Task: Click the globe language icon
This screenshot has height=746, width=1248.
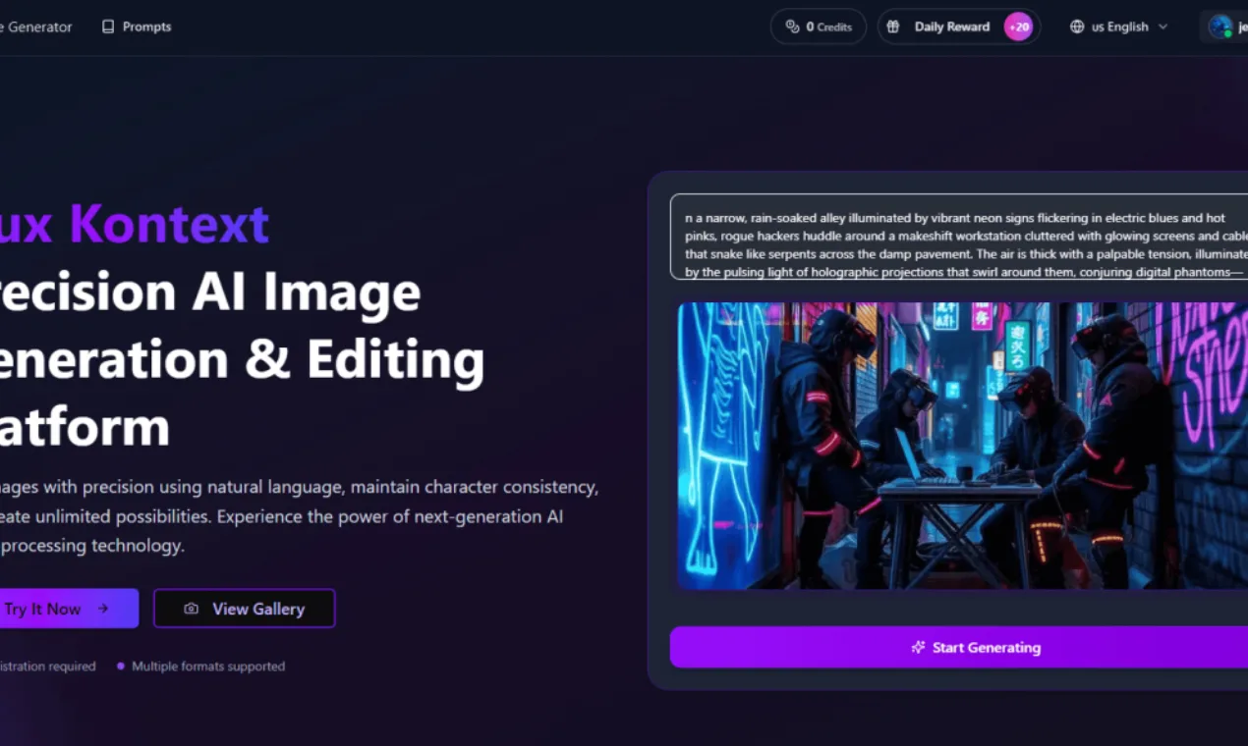Action: [x=1077, y=27]
